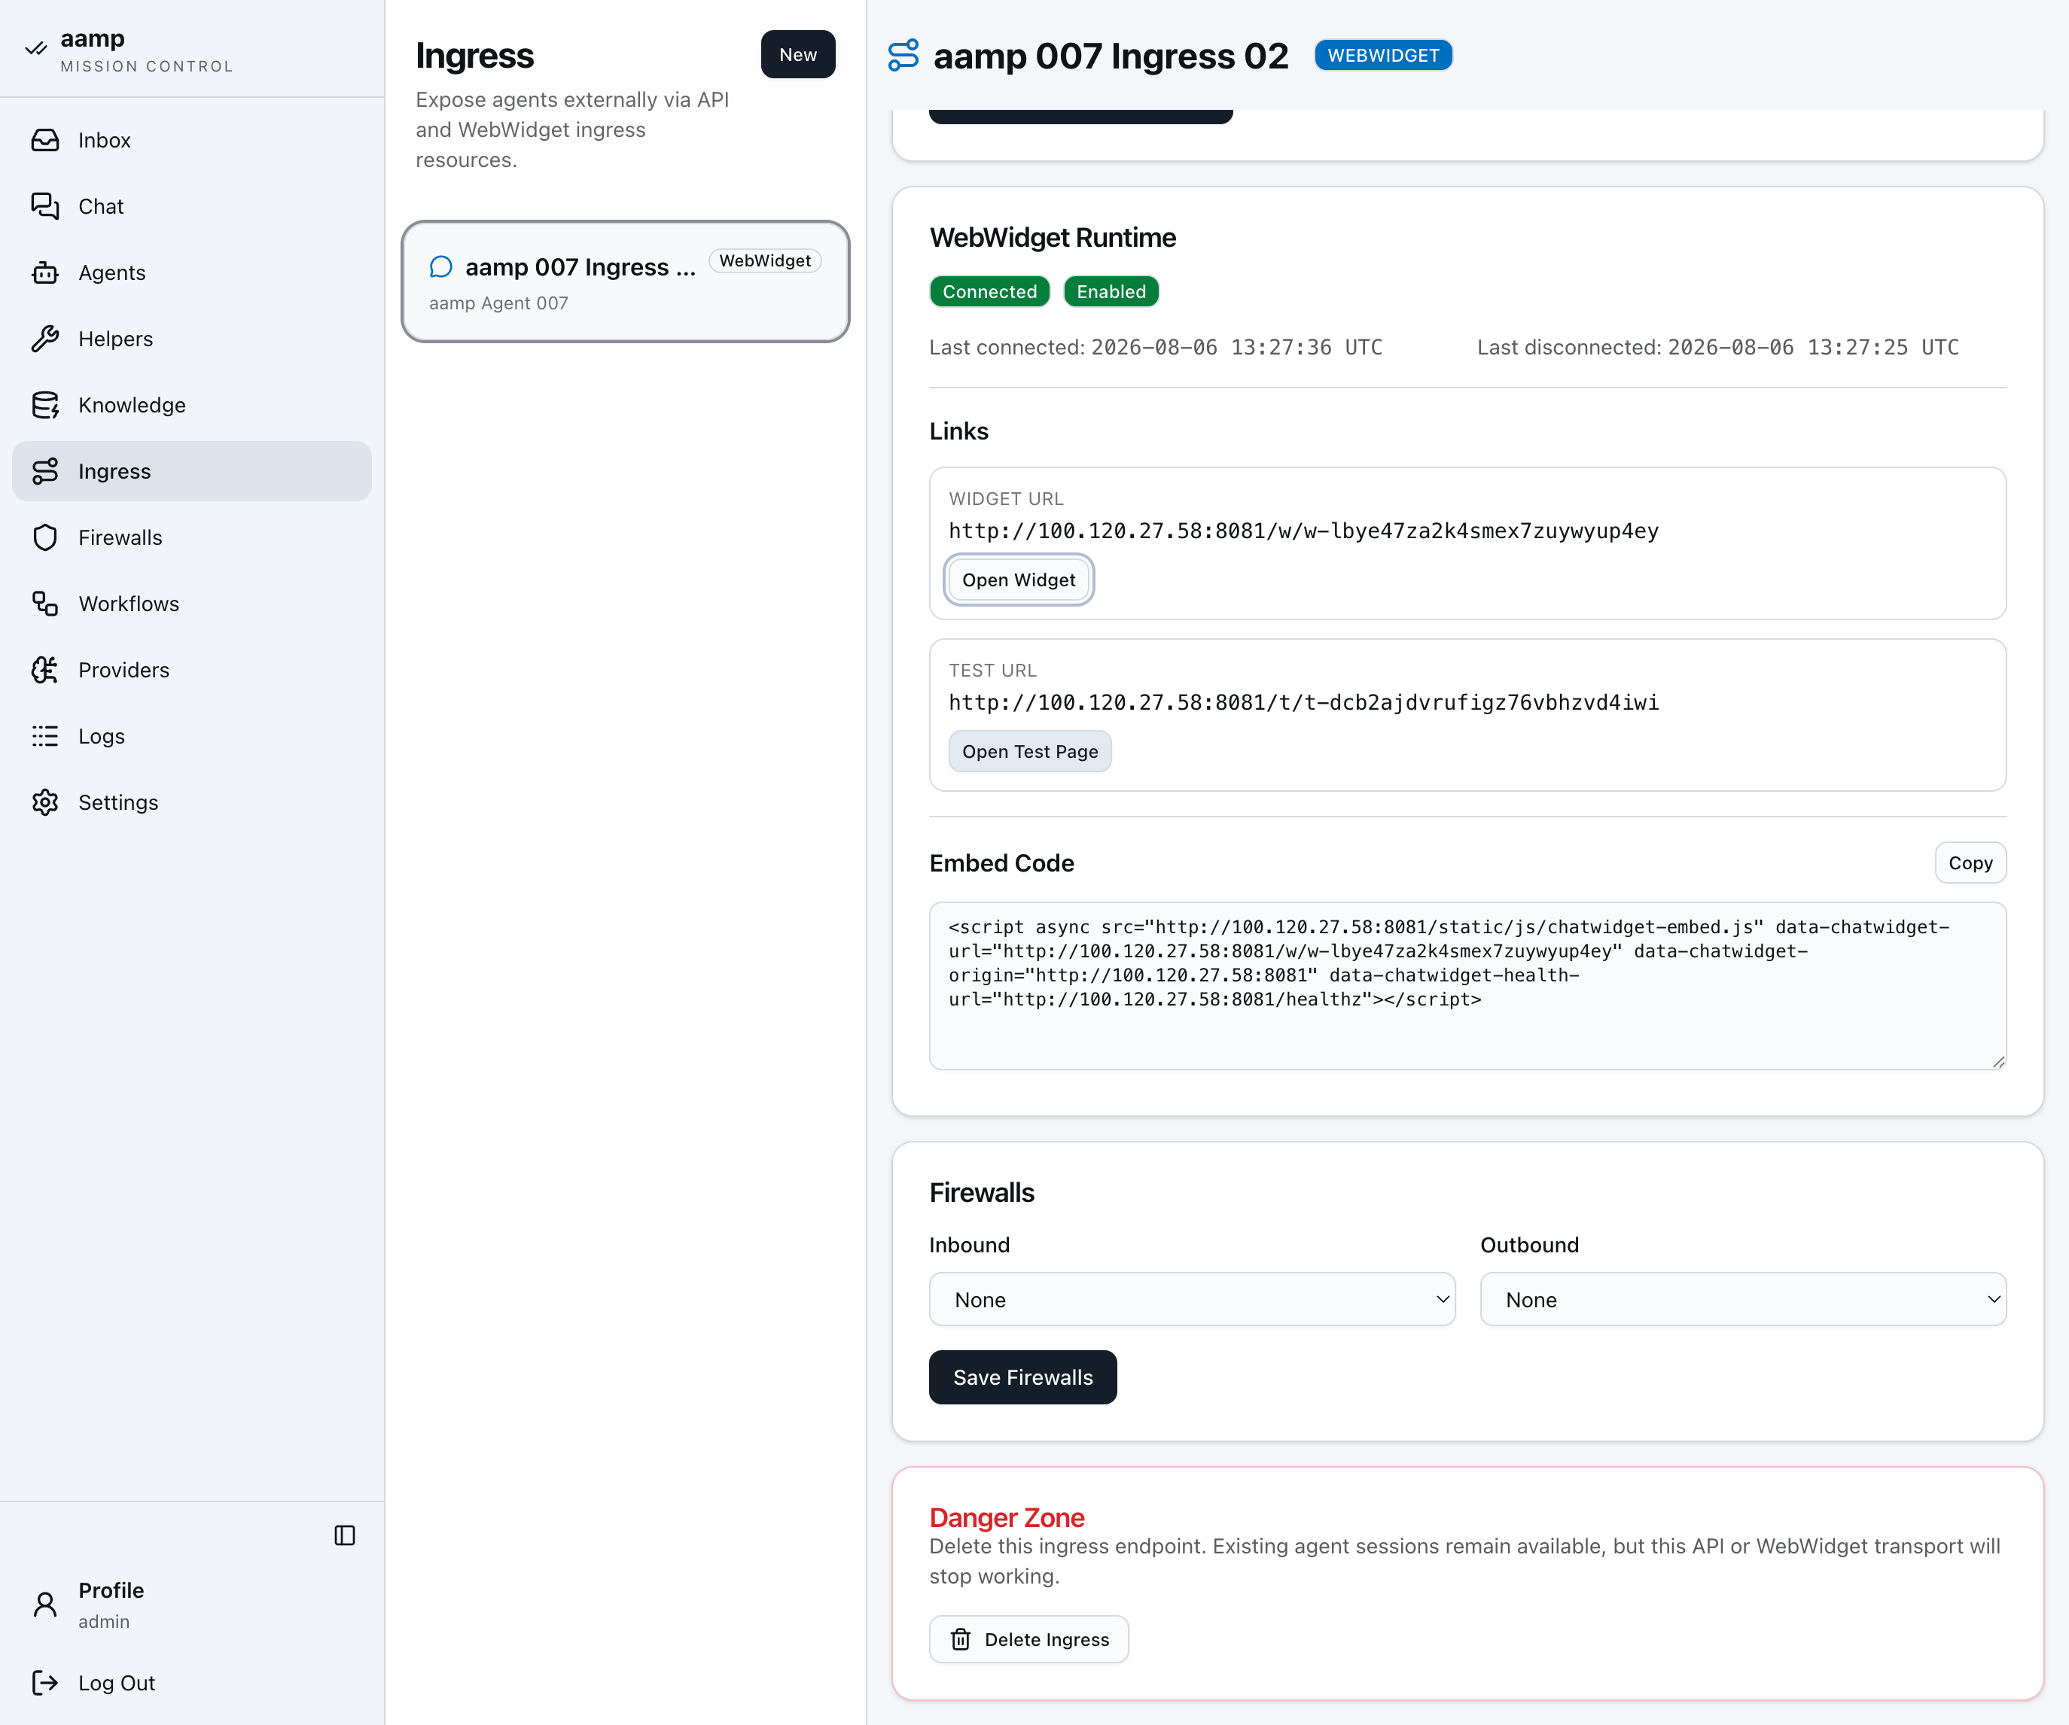Click the Logs list icon

[x=45, y=735]
